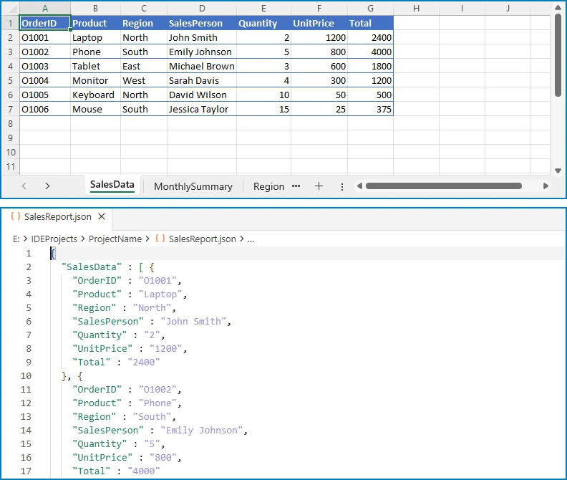Click the horizontal scrollbar thumb in spreadsheet
567x480 pixels.
[444, 186]
